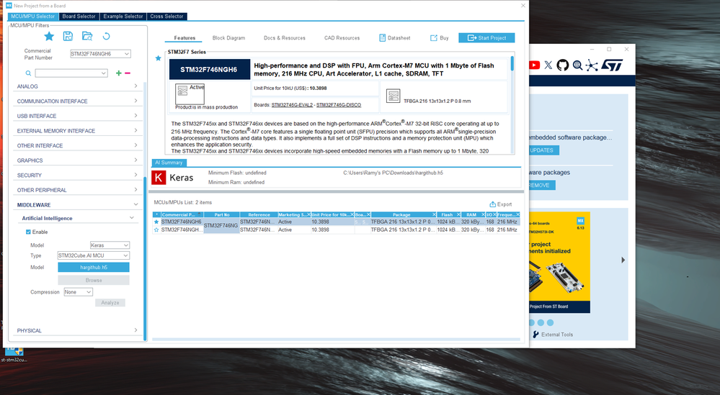Select the Features tab
The width and height of the screenshot is (720, 395).
185,38
